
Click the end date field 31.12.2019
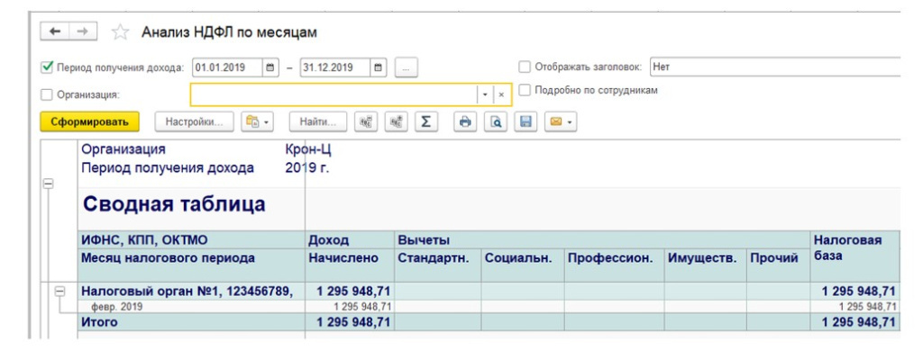pos(335,67)
